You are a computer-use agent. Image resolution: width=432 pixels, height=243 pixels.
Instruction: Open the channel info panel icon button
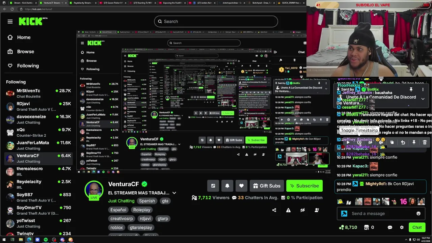tap(213, 186)
